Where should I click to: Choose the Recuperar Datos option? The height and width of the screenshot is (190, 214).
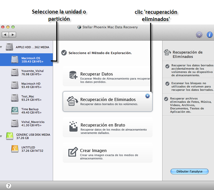pyautogui.click(x=108, y=76)
